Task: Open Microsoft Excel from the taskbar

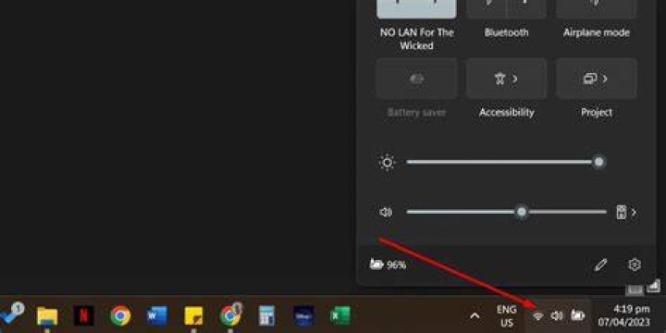Action: point(340,316)
